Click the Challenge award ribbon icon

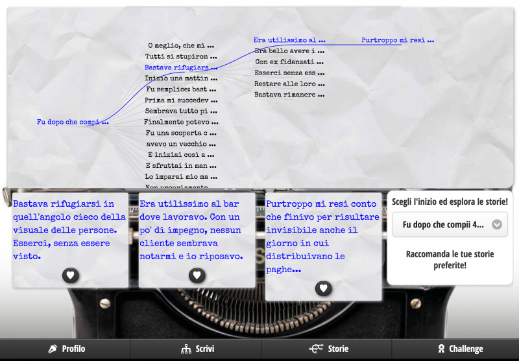point(441,349)
